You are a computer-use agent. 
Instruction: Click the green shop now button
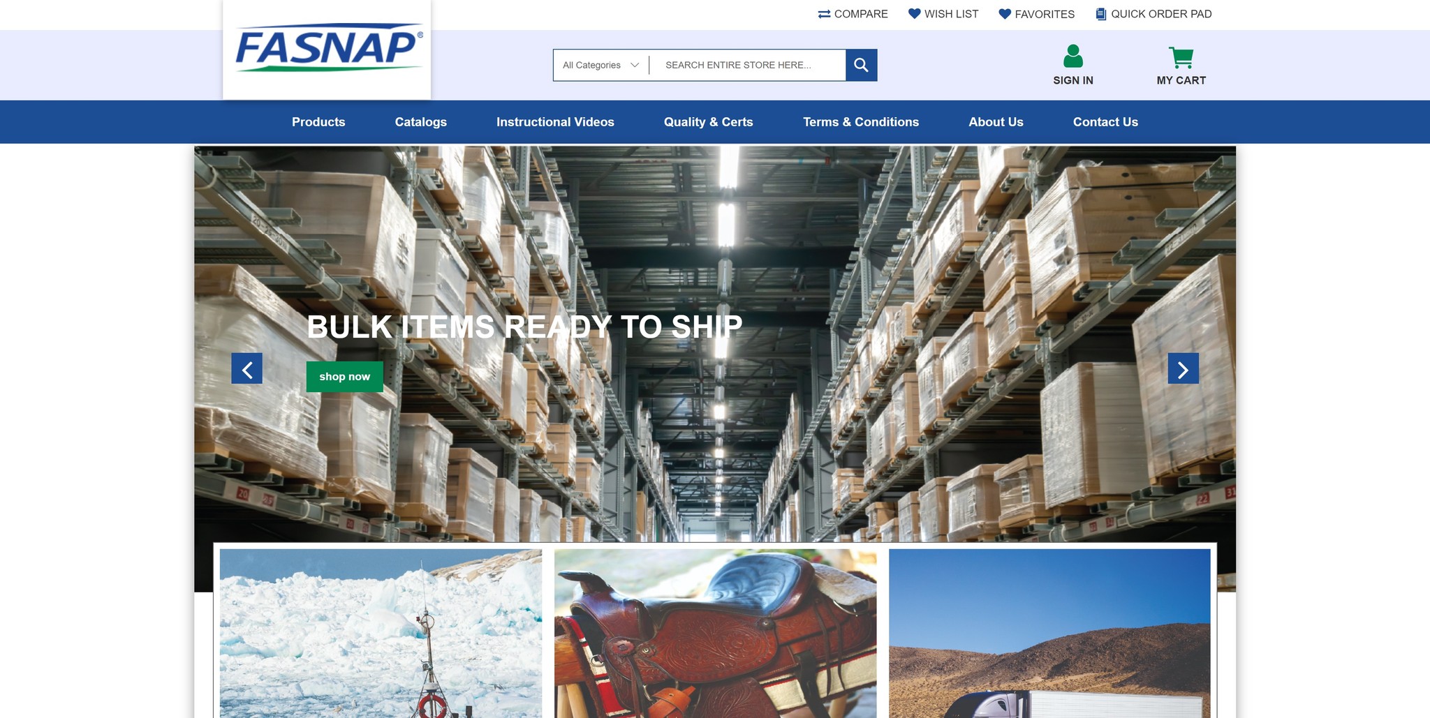(x=345, y=377)
